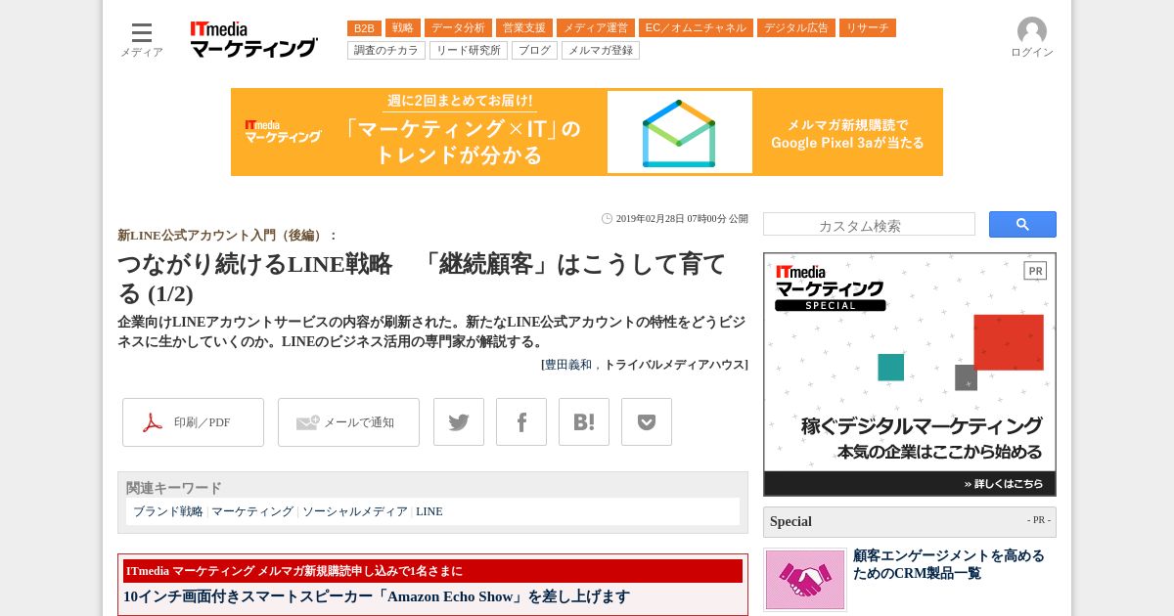The image size is (1174, 616).
Task: Open the LINE keyword link
Action: (429, 511)
